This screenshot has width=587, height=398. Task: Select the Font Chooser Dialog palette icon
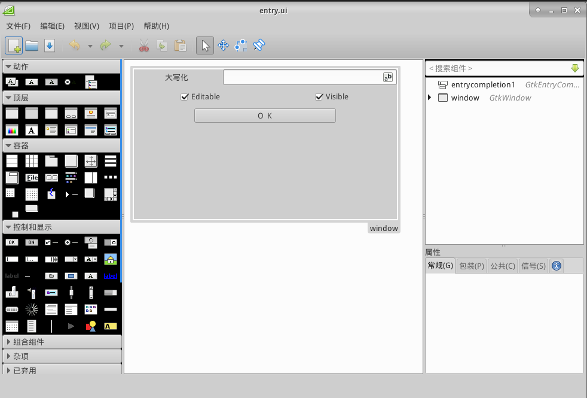[x=32, y=130]
